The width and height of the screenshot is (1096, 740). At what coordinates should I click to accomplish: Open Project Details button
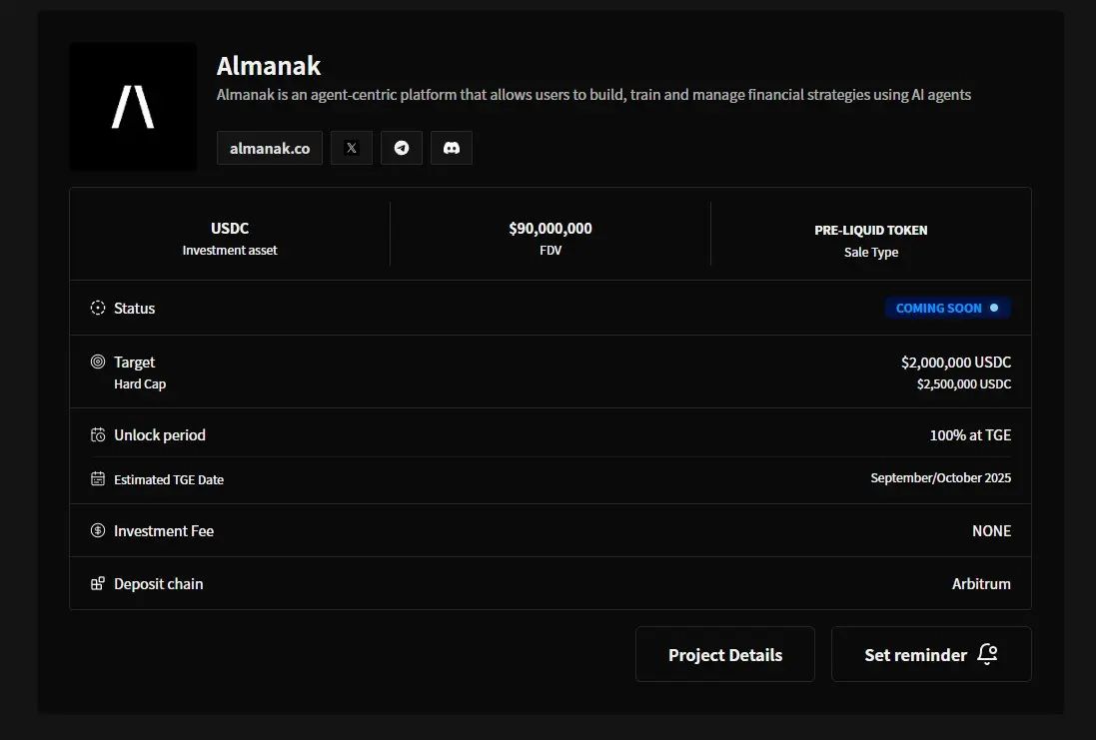[x=725, y=654]
